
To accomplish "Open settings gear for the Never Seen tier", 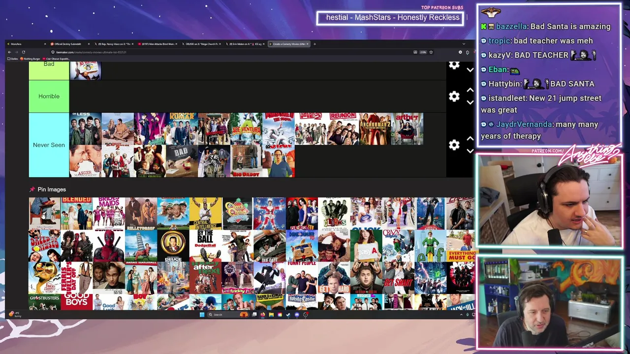I will [454, 145].
